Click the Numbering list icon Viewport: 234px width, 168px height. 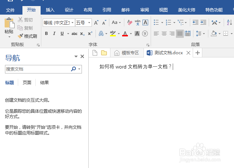coord(168,22)
